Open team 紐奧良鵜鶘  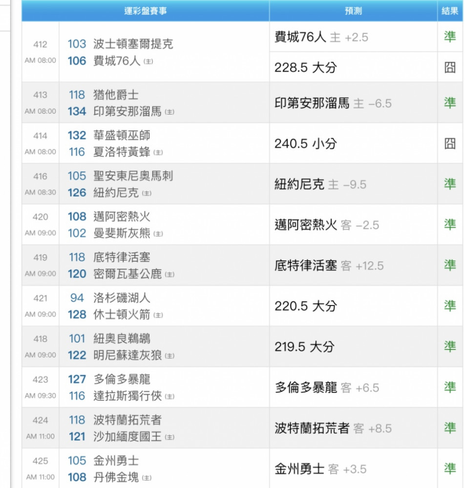coord(122,339)
